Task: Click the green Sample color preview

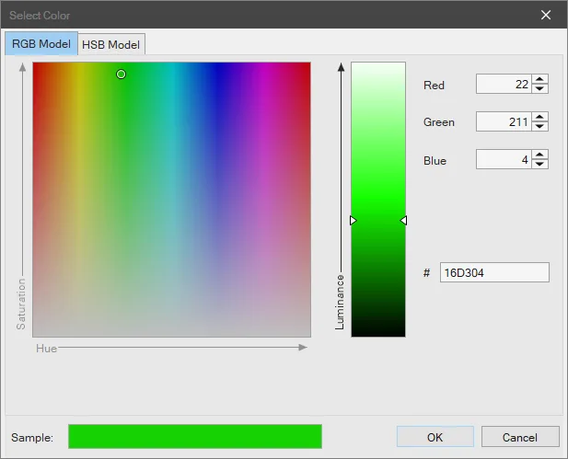Action: pos(195,437)
